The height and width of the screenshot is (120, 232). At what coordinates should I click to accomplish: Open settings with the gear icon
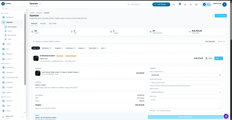(x=196, y=4)
